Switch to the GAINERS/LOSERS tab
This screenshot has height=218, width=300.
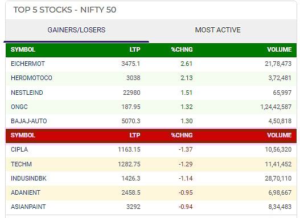pos(76,30)
